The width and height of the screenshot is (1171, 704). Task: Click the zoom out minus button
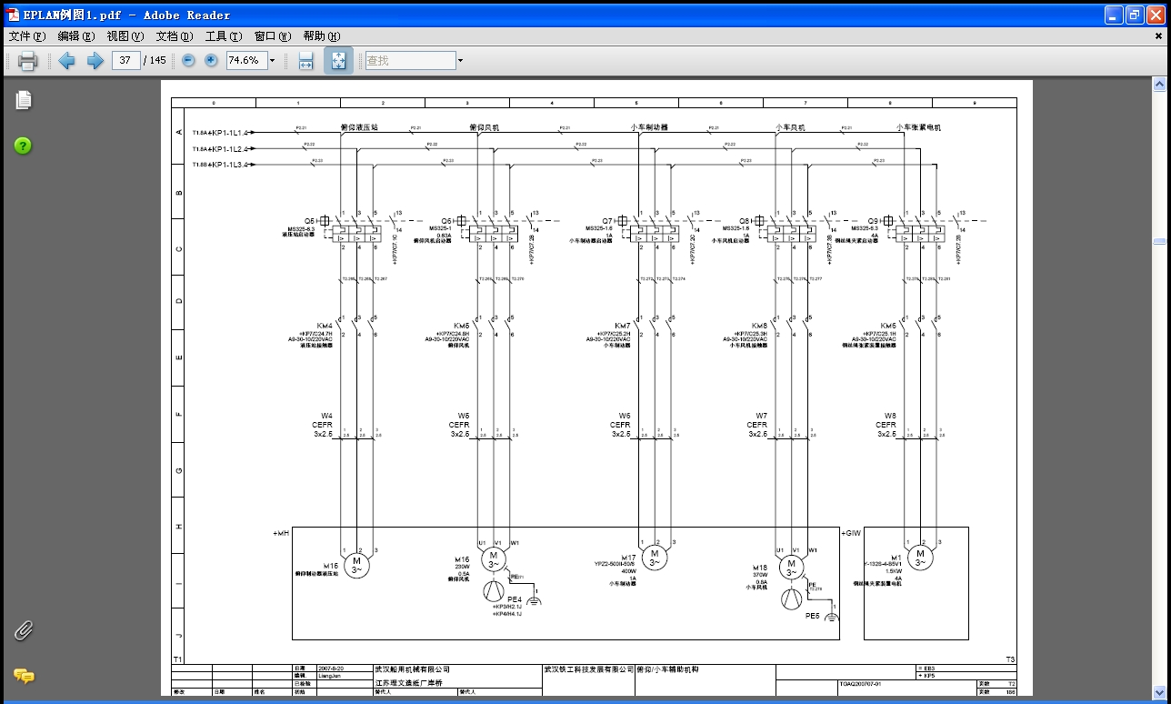click(188, 61)
